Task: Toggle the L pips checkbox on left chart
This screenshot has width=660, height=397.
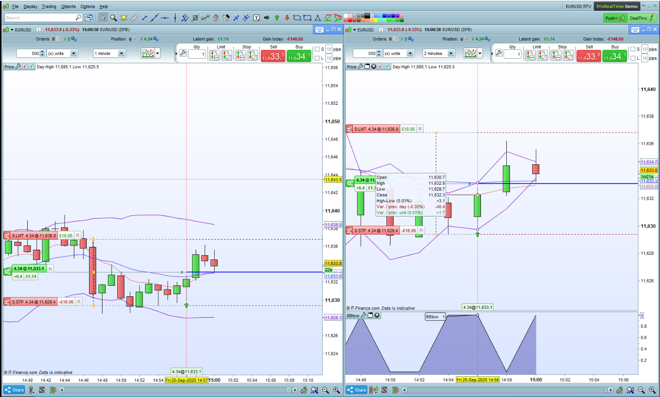Action: 317,58
